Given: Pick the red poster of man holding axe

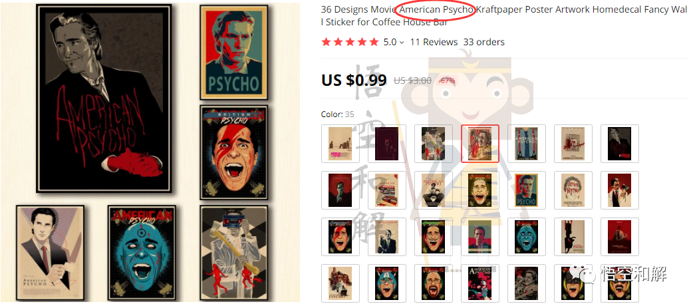Looking at the screenshot, I should pyautogui.click(x=620, y=190).
